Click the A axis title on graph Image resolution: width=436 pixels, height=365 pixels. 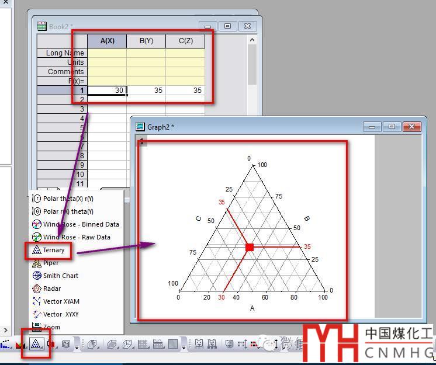coord(252,308)
